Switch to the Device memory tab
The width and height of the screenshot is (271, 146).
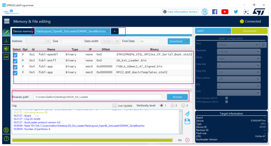tap(23, 31)
